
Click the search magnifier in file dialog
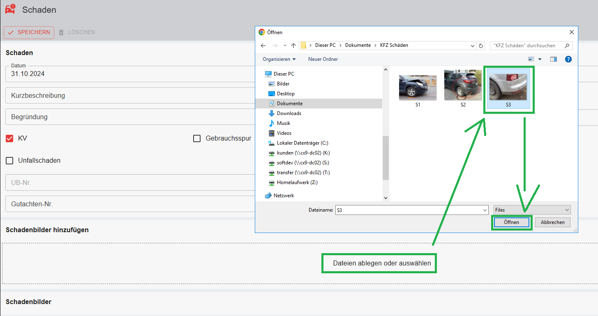coord(567,46)
